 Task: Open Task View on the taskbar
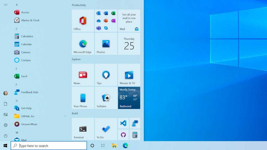[103, 146]
